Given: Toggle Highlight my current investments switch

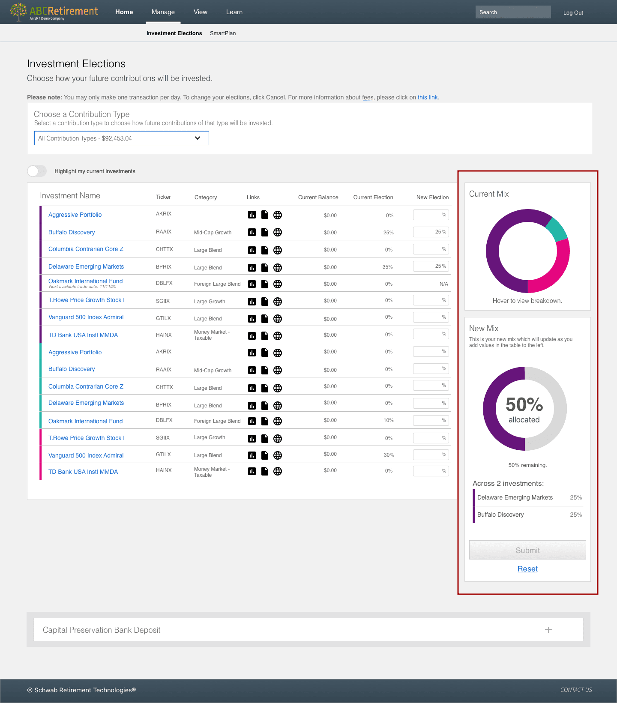Looking at the screenshot, I should (37, 171).
